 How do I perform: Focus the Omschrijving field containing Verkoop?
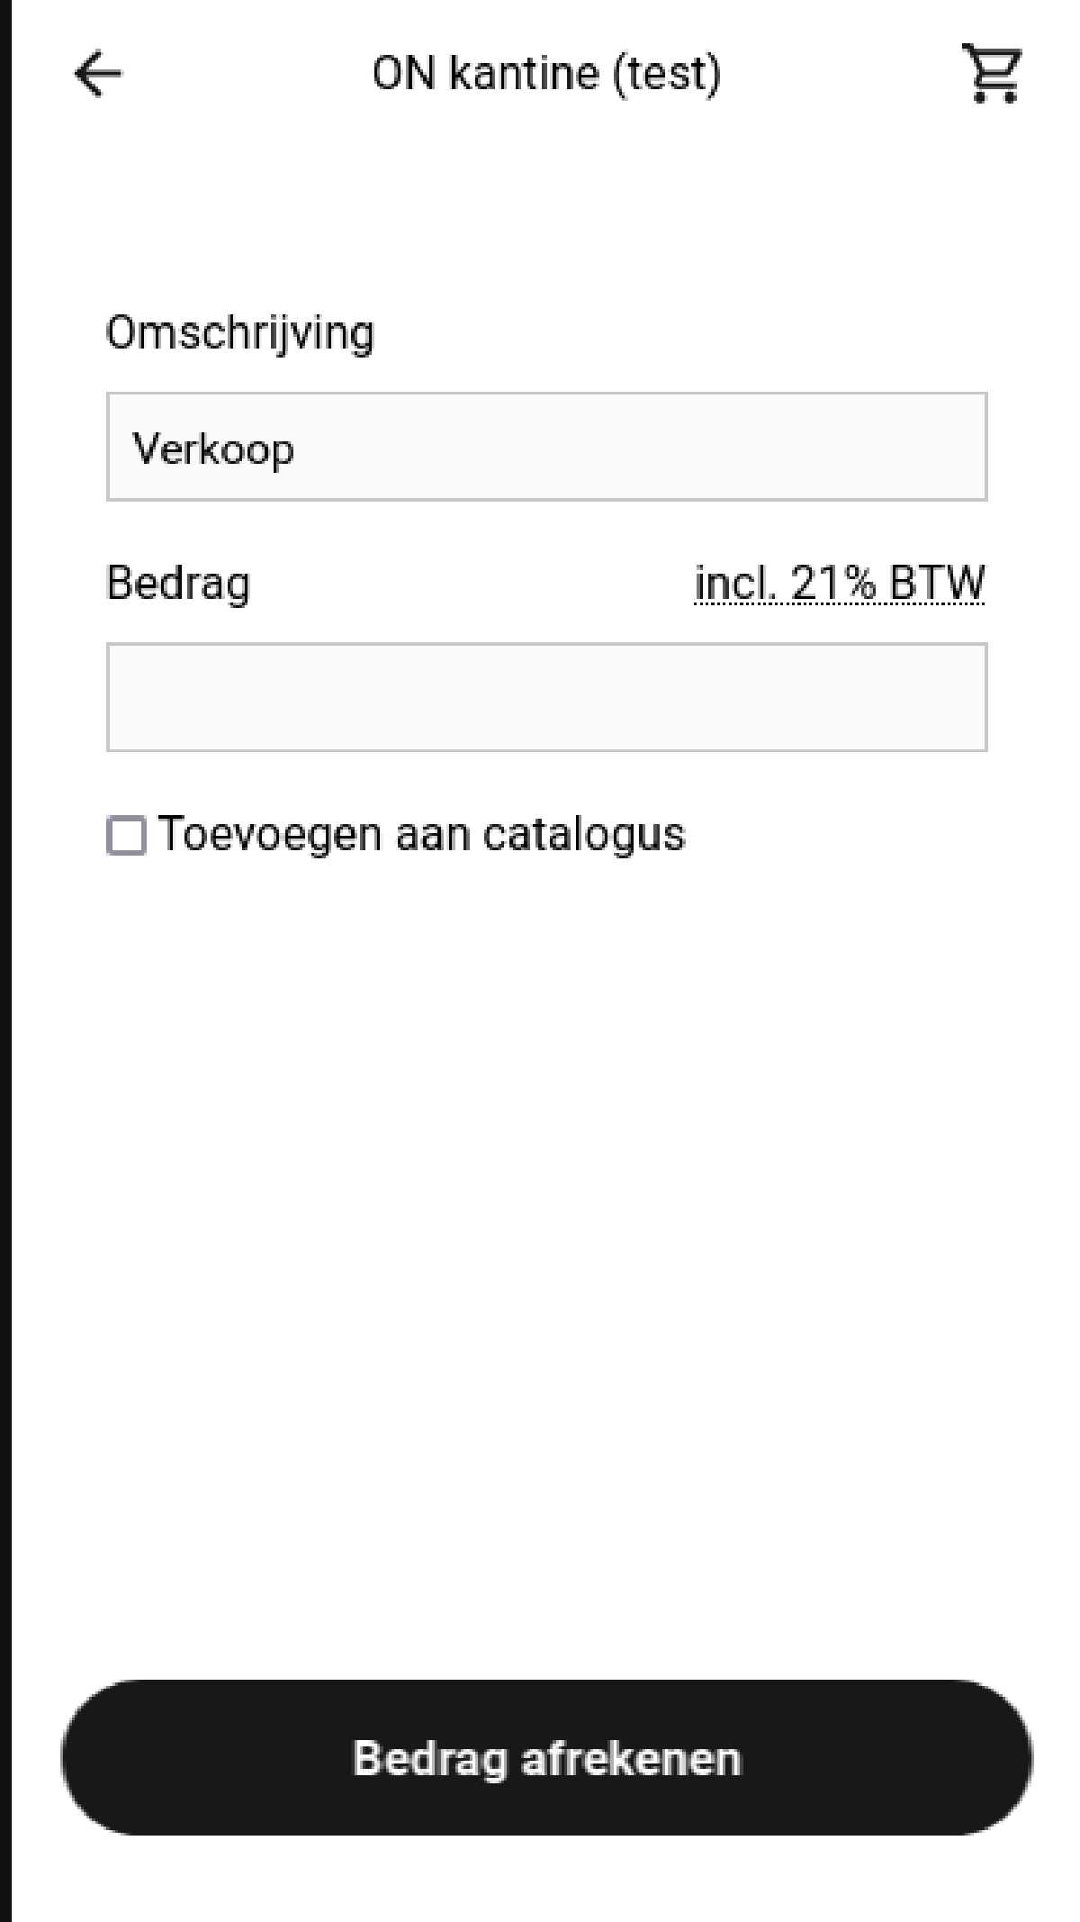point(546,447)
